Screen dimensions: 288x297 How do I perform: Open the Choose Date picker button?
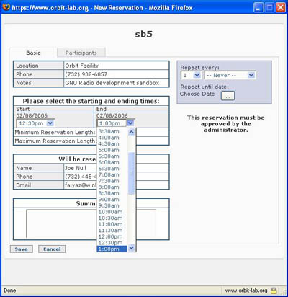(228, 96)
